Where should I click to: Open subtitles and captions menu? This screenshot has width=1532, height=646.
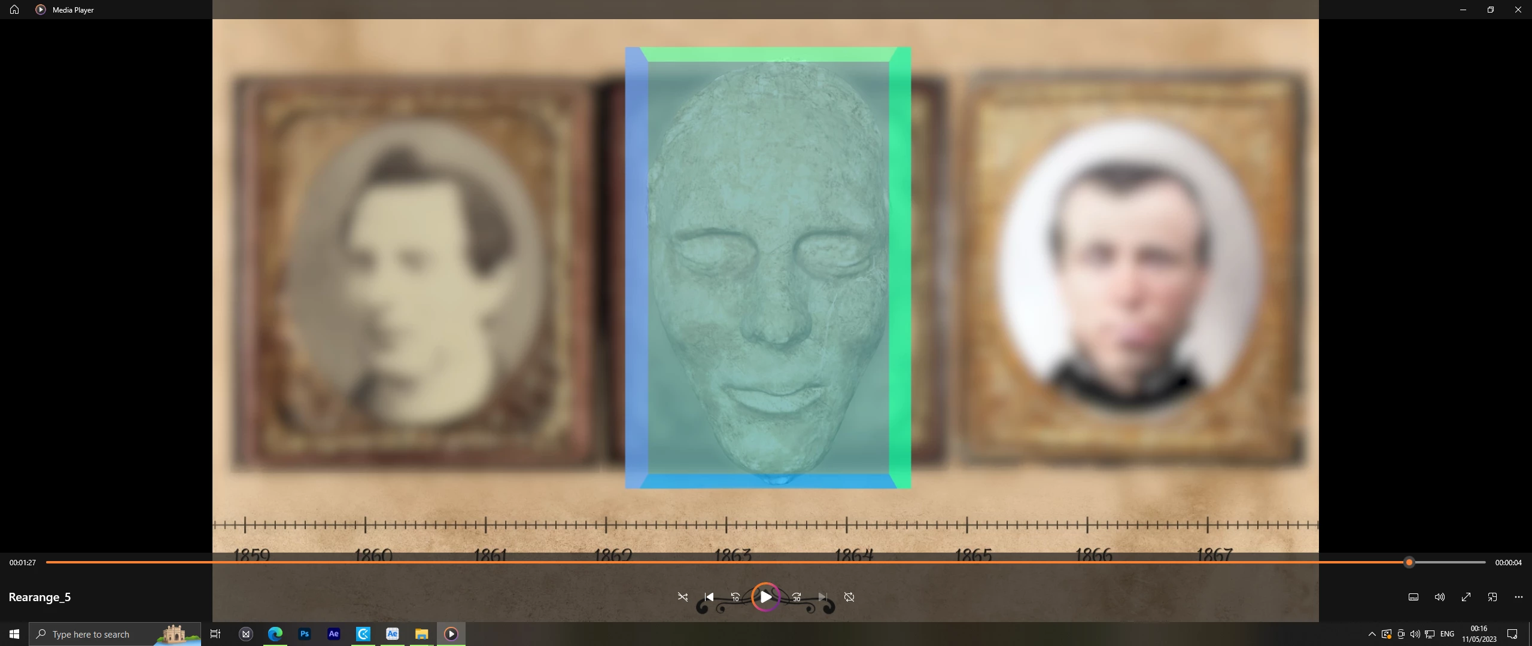pos(1414,597)
